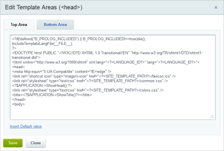The height and width of the screenshot is (151, 224).
Task: Place cursor on the <body> line
Action: (19, 104)
